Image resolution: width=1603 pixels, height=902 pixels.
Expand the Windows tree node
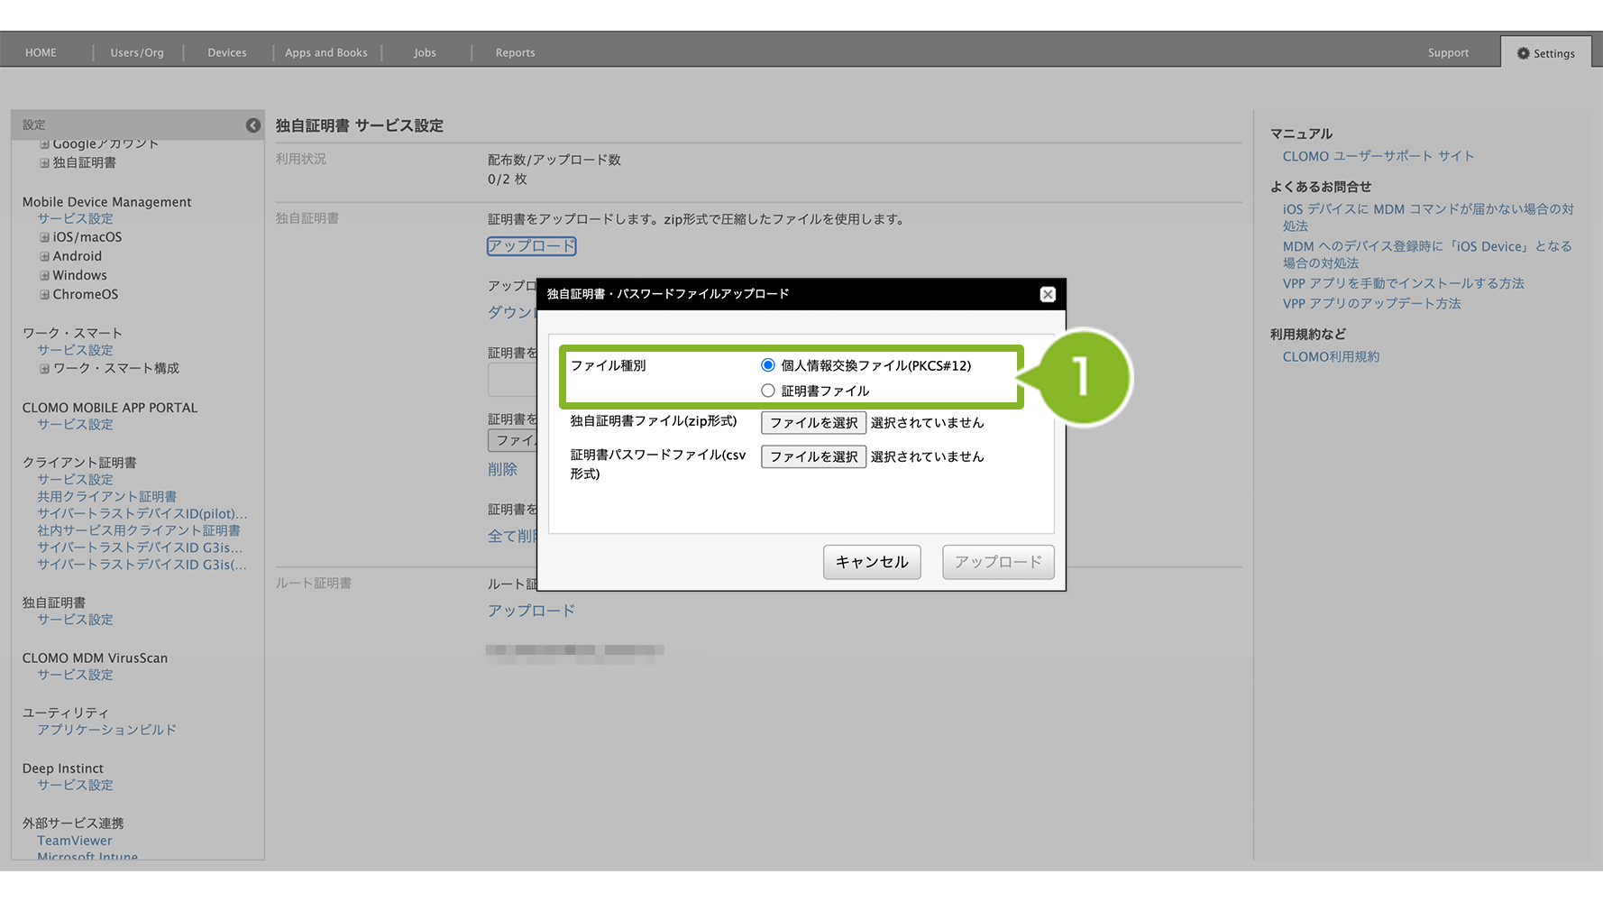tap(44, 275)
